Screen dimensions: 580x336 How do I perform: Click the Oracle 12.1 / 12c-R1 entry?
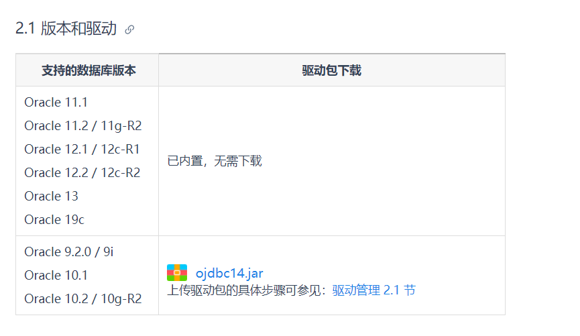[x=82, y=149]
